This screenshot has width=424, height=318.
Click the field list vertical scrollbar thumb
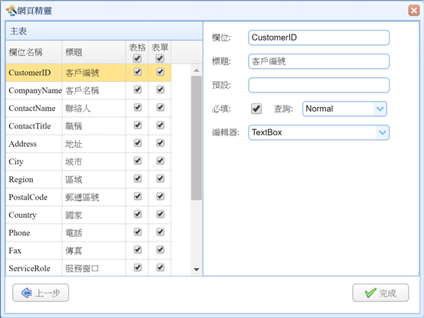tap(197, 138)
